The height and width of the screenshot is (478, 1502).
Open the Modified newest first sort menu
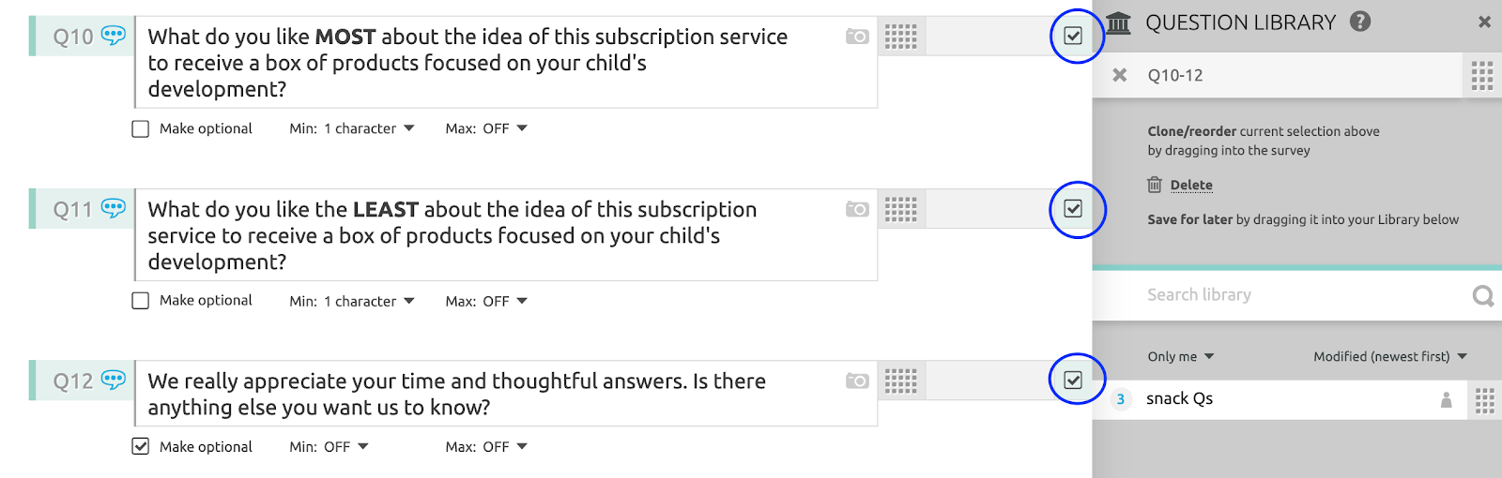click(x=1389, y=356)
